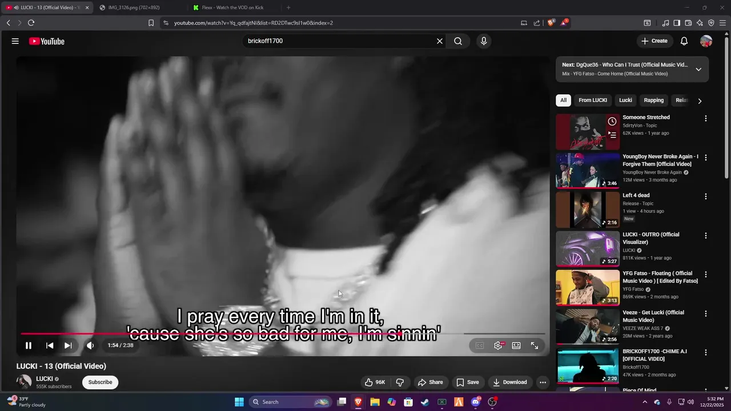Open the LUCKI channel avatar
This screenshot has width=731, height=411.
coord(24,382)
